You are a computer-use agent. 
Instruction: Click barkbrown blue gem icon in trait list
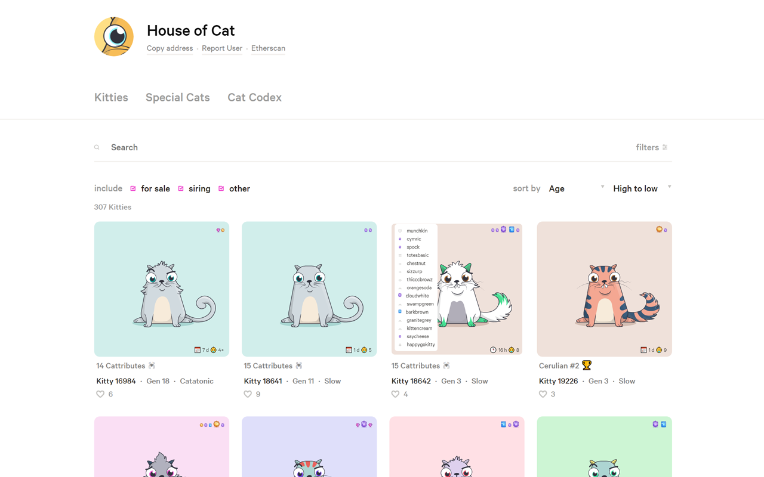tap(400, 311)
